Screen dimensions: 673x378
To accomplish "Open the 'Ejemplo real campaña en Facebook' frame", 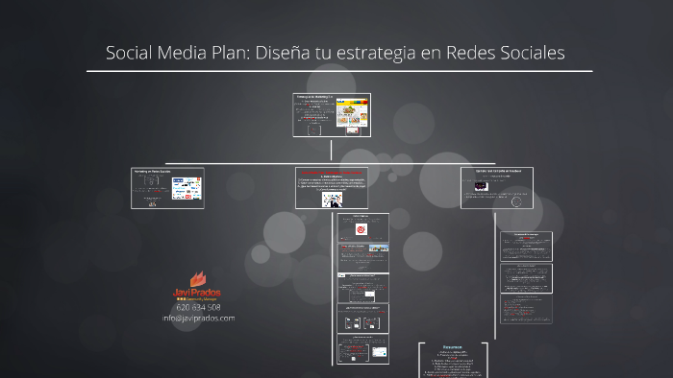I will 497,188.
